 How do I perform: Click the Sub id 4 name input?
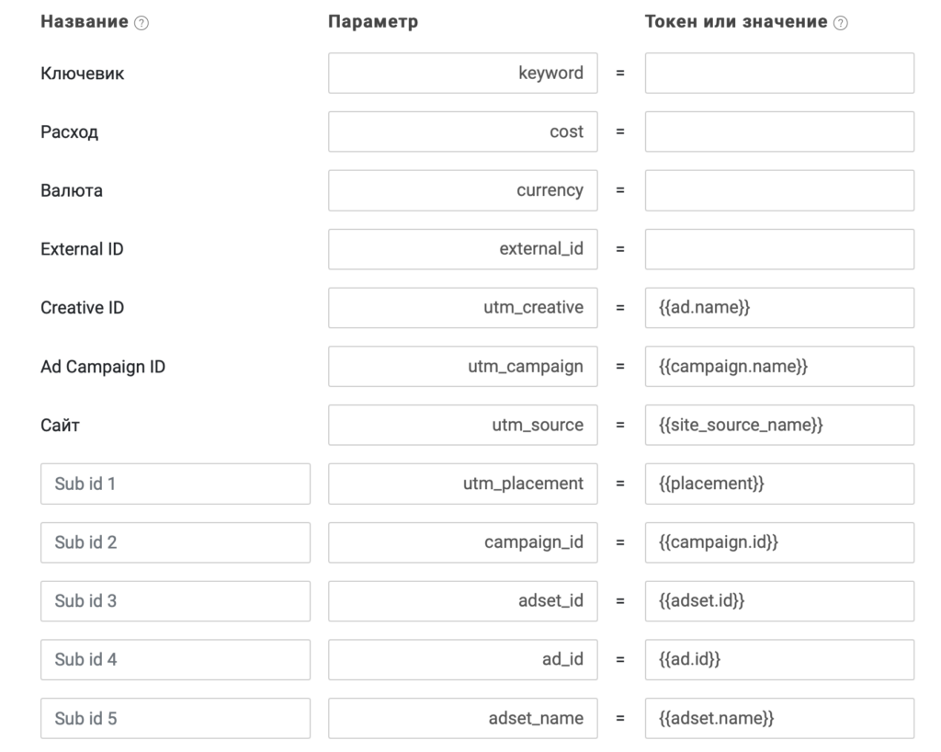point(176,659)
